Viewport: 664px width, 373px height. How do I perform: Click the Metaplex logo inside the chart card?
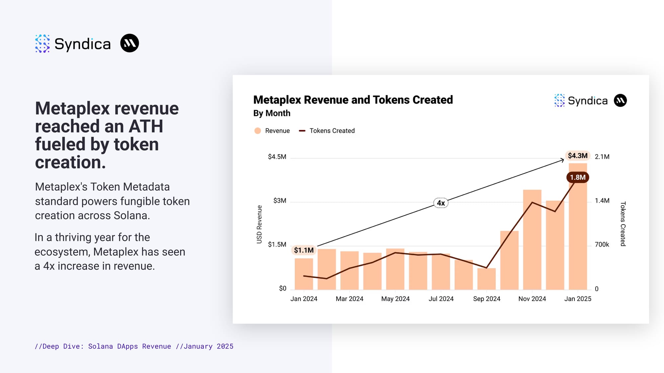pos(620,100)
